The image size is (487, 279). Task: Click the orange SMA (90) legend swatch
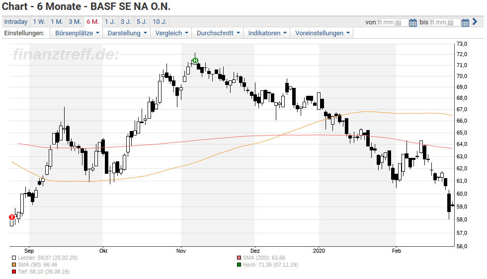click(x=14, y=265)
